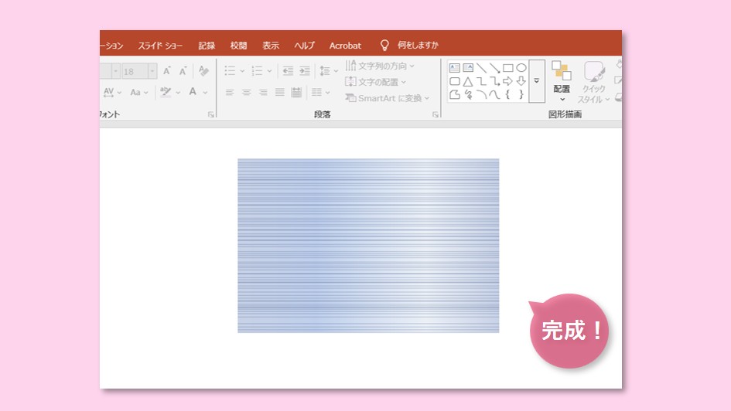Open the ヘルプ tab
This screenshot has width=731, height=411.
coord(304,46)
